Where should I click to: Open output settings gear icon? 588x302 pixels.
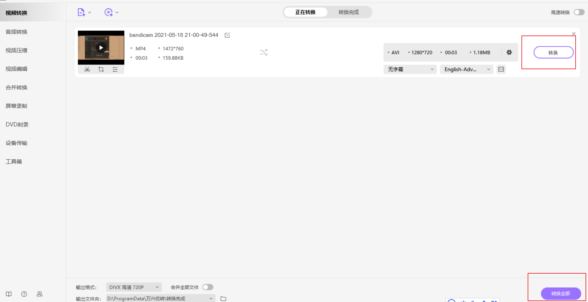pos(509,52)
